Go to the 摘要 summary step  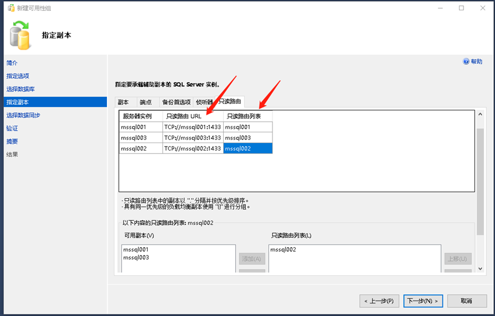click(12, 141)
